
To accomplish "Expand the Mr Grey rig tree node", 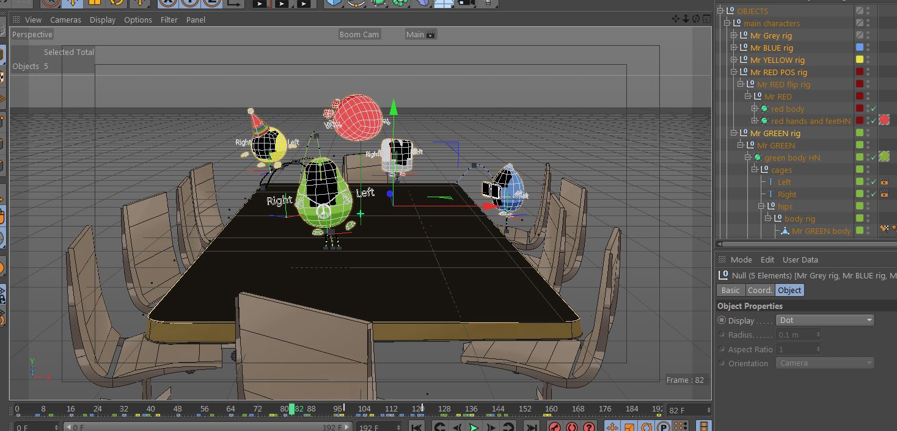I will (734, 35).
